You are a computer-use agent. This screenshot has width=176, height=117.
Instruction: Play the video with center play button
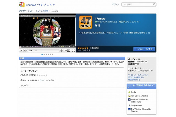[47, 31]
